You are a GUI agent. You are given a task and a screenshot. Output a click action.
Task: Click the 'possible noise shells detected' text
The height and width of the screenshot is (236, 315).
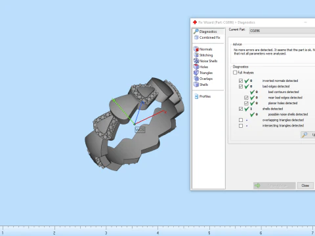[x=288, y=114]
